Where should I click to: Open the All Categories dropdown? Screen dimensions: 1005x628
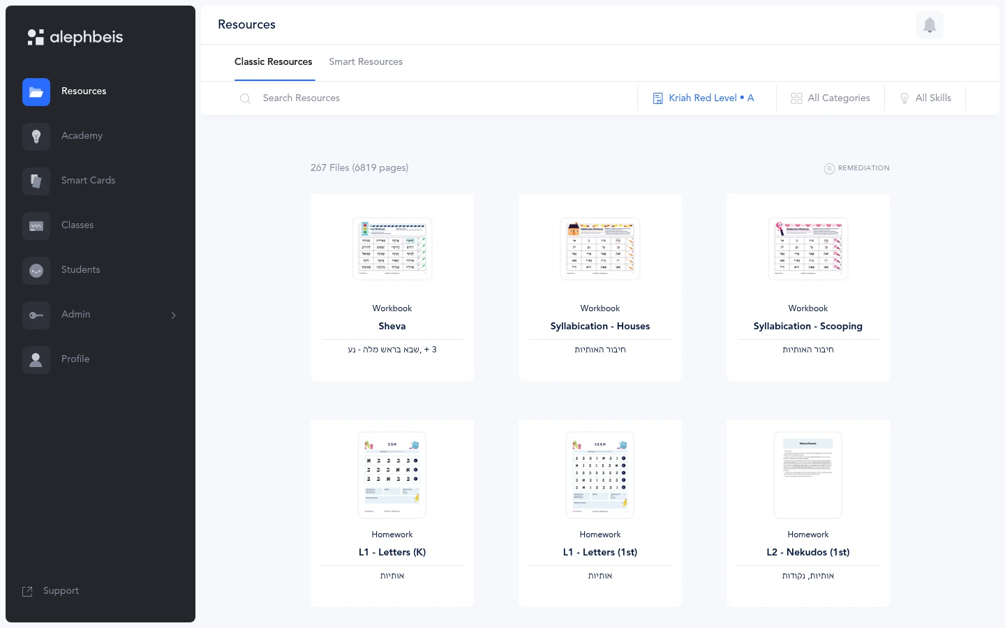(x=831, y=98)
